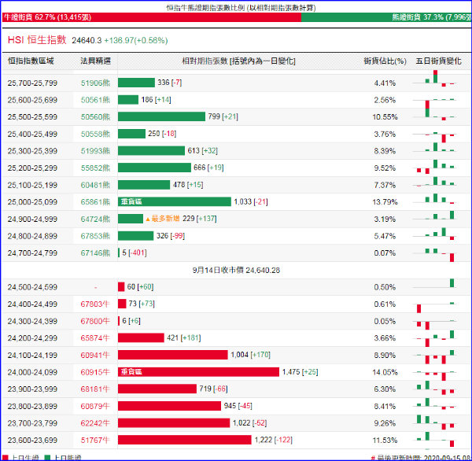This screenshot has height=461, width=472.
Task: Click five-day sparkline for 25,700-25,799
Action: pyautogui.click(x=435, y=79)
